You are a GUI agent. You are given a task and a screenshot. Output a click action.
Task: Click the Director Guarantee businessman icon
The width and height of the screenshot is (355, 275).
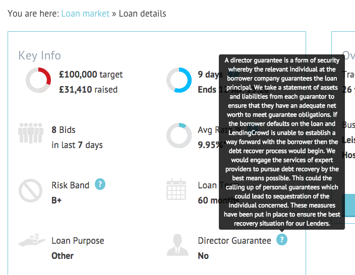[x=177, y=245]
